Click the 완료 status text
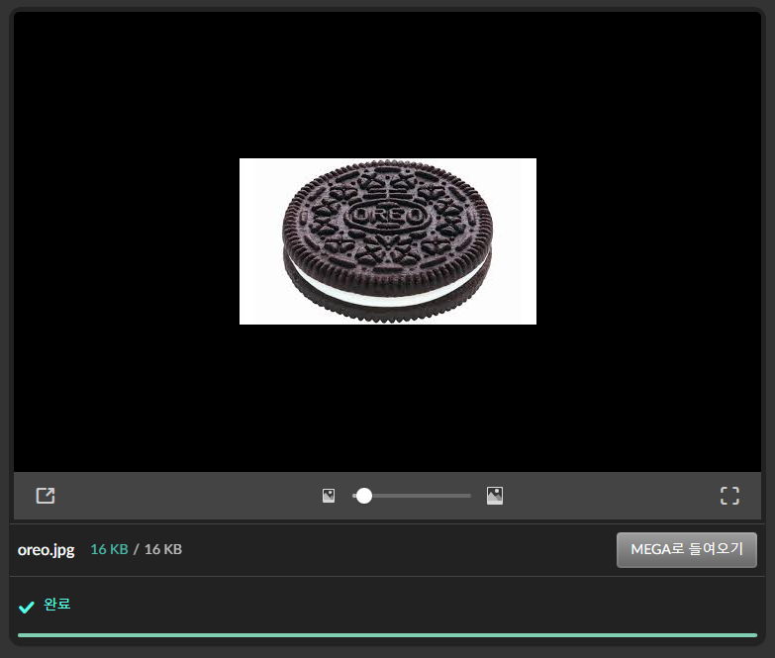This screenshot has width=775, height=658. pyautogui.click(x=56, y=605)
